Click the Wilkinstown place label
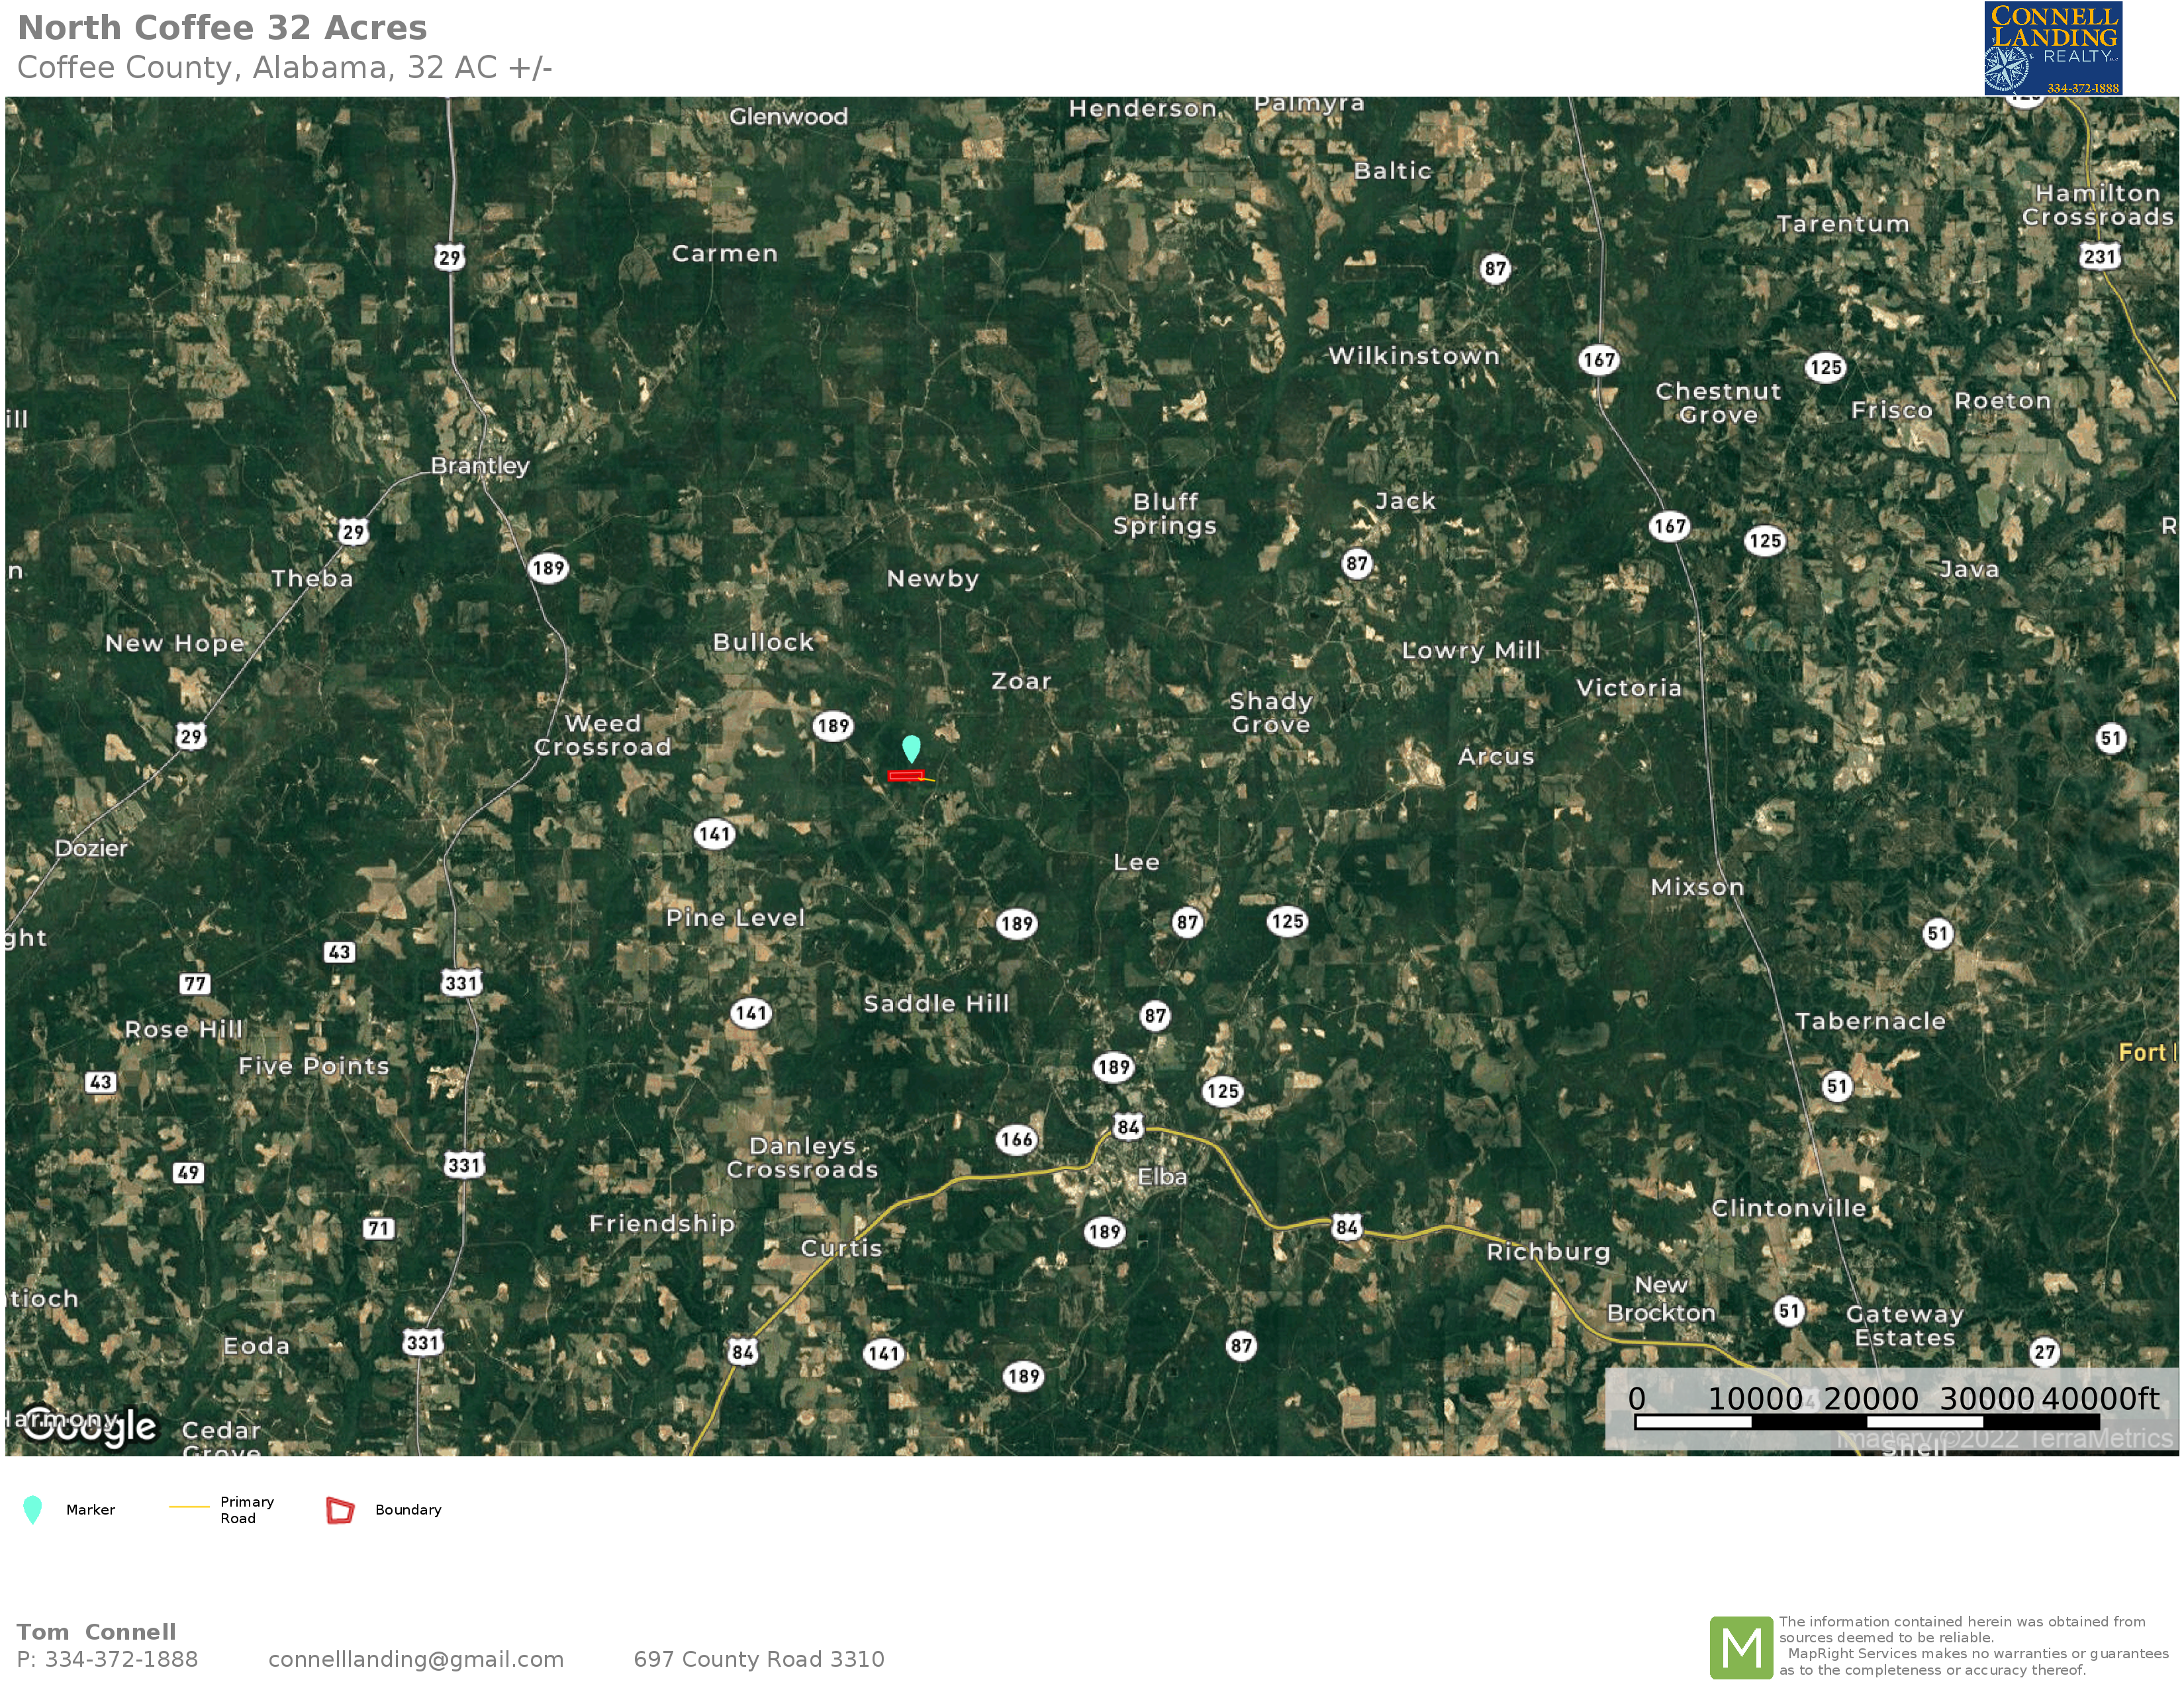The width and height of the screenshot is (2184, 1688). point(1414,356)
